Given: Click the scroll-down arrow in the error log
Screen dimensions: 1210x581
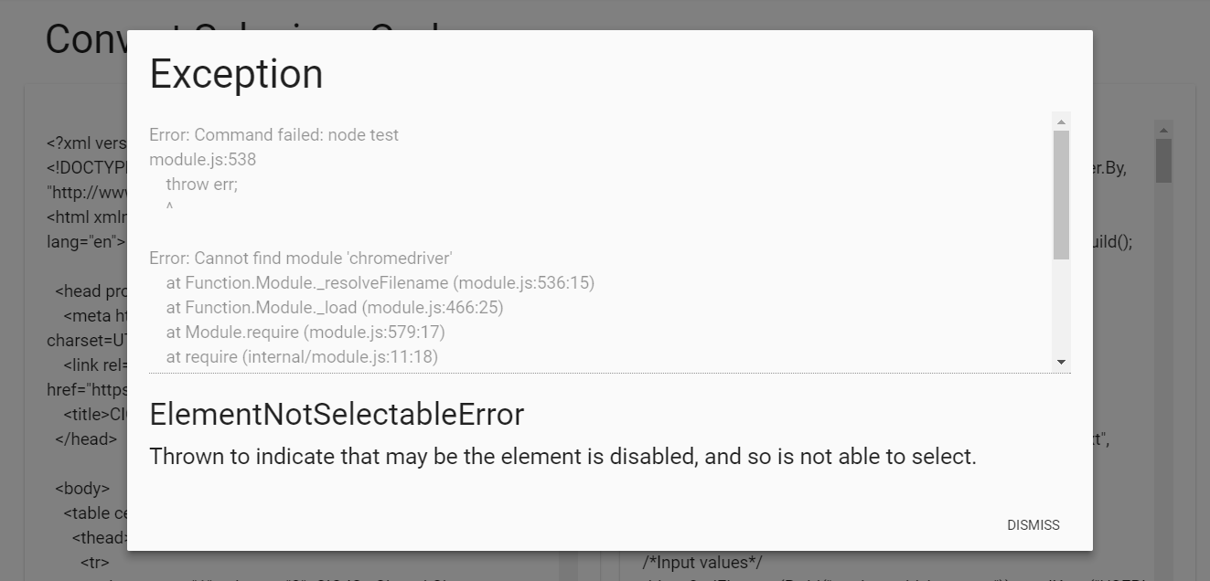Looking at the screenshot, I should (1060, 362).
